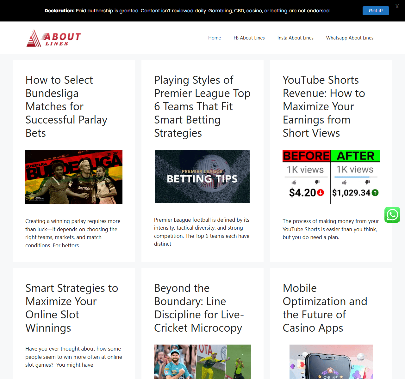Screen dimensions: 405x379
Task: Click the About Lines logo
Action: pyautogui.click(x=54, y=38)
